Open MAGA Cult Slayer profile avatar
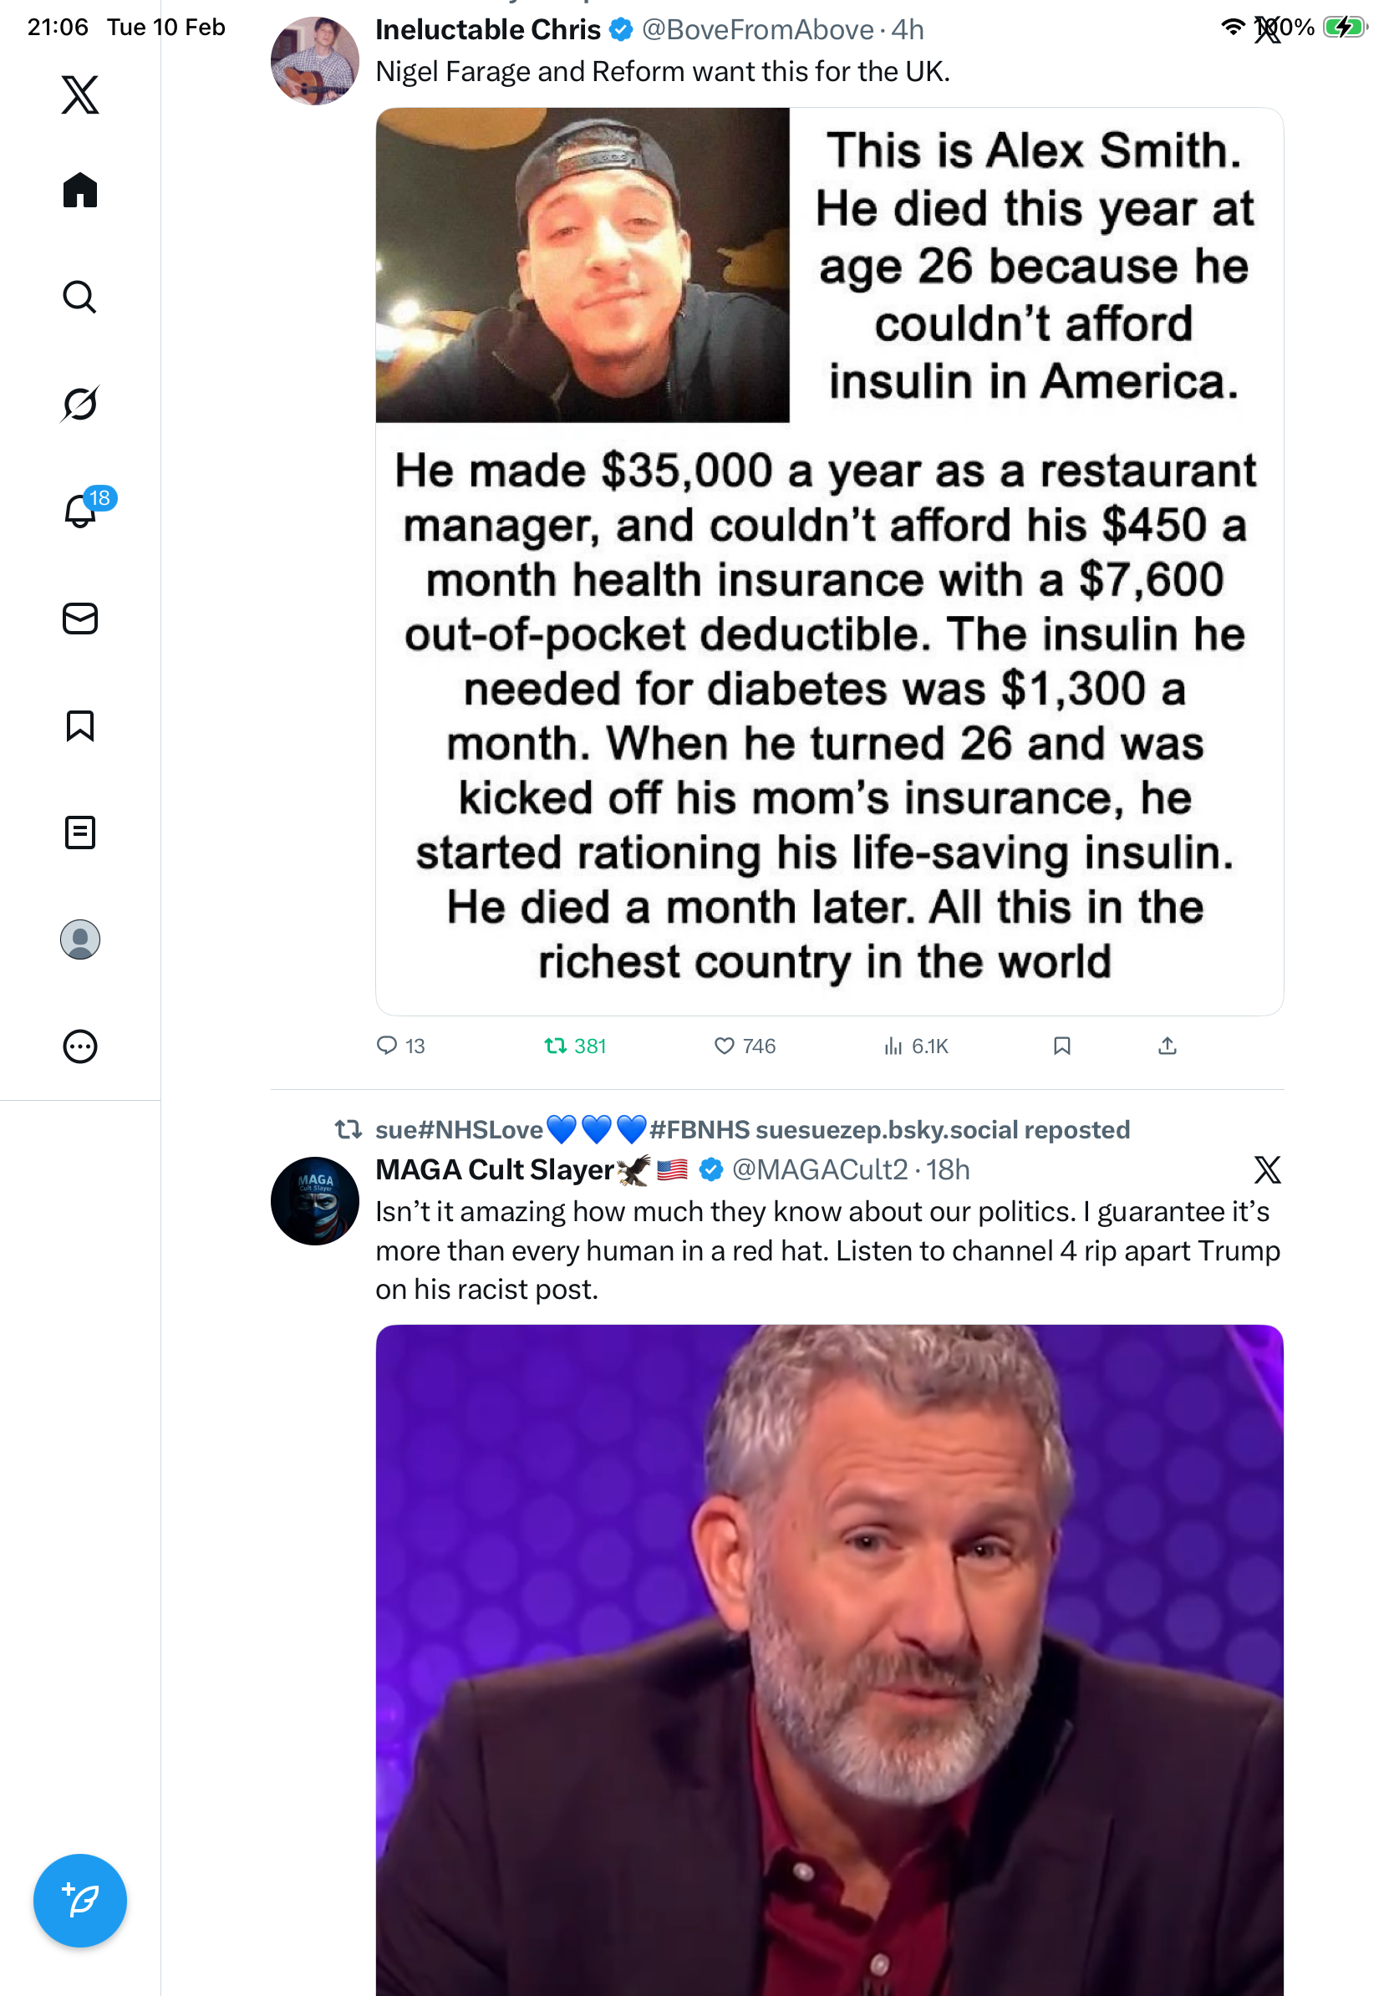Screen dimensions: 1394x1996 tap(314, 1200)
